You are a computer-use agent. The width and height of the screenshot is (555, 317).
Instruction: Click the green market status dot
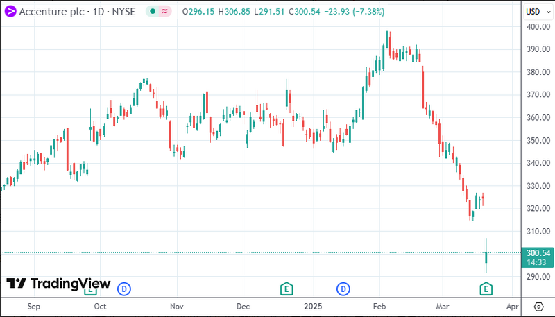pyautogui.click(x=153, y=12)
